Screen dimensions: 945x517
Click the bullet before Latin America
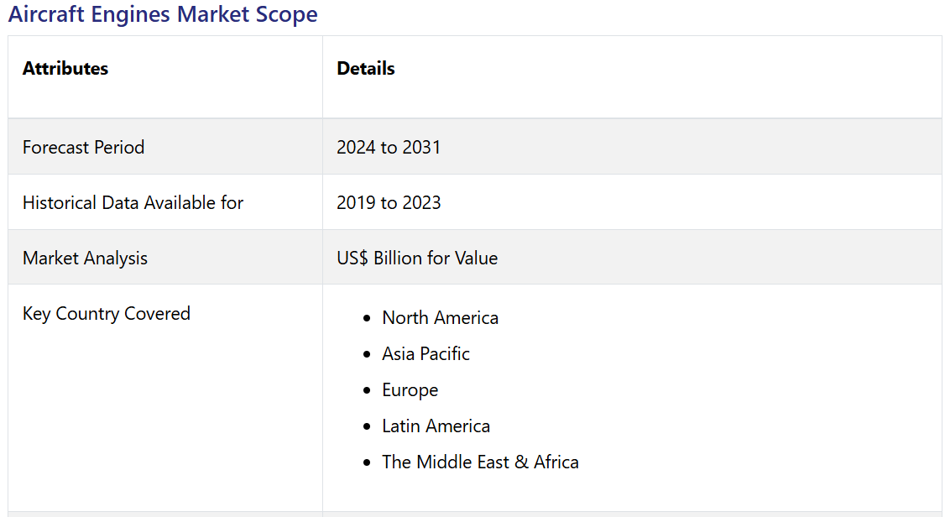click(x=367, y=426)
